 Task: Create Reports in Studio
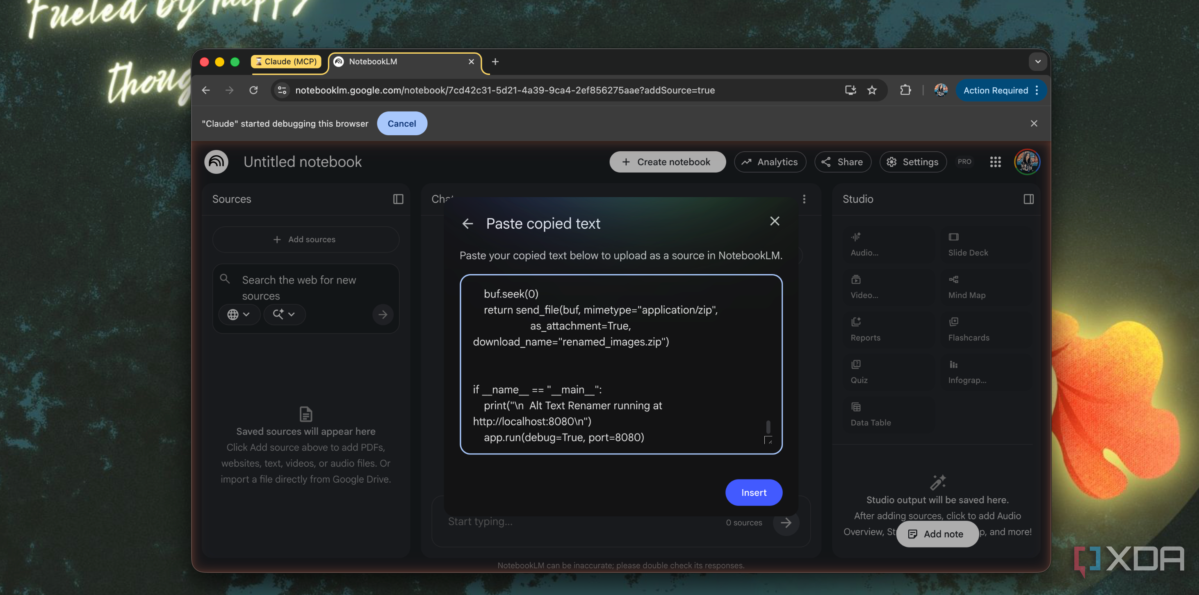click(x=888, y=329)
